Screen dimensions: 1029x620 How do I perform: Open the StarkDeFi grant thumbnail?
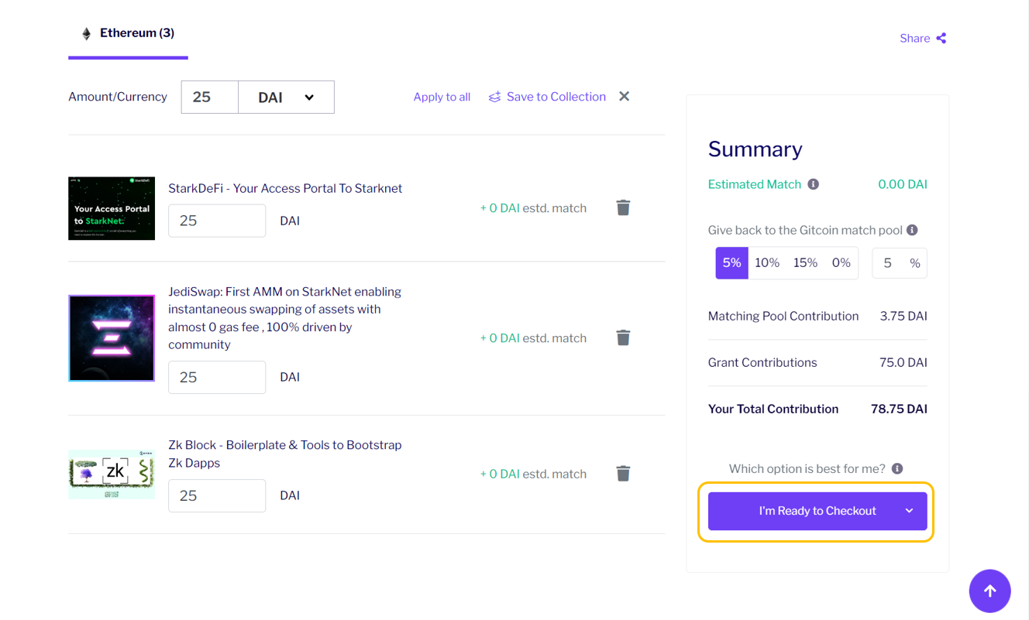pos(112,208)
